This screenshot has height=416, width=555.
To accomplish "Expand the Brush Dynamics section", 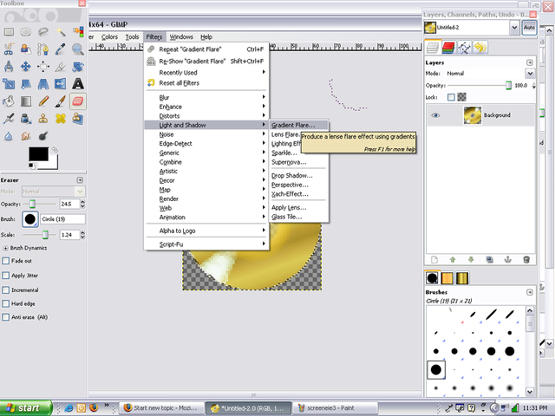I will point(5,248).
